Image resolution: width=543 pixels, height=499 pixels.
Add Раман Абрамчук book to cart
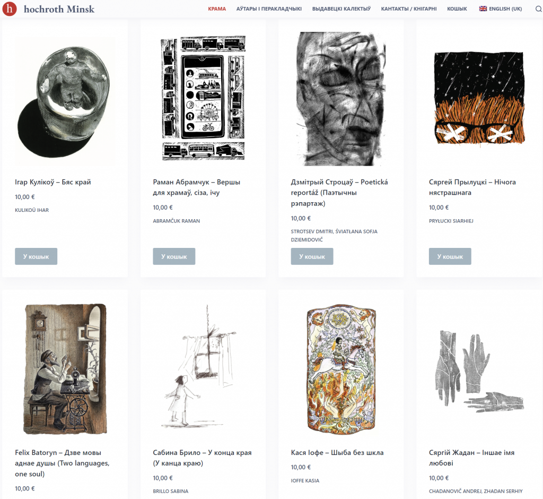(174, 256)
